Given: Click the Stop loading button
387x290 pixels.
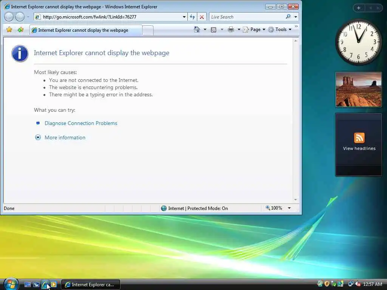Looking at the screenshot, I should [x=202, y=17].
